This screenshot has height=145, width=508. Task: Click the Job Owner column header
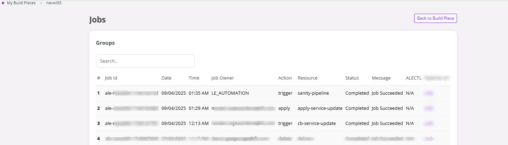[223, 78]
